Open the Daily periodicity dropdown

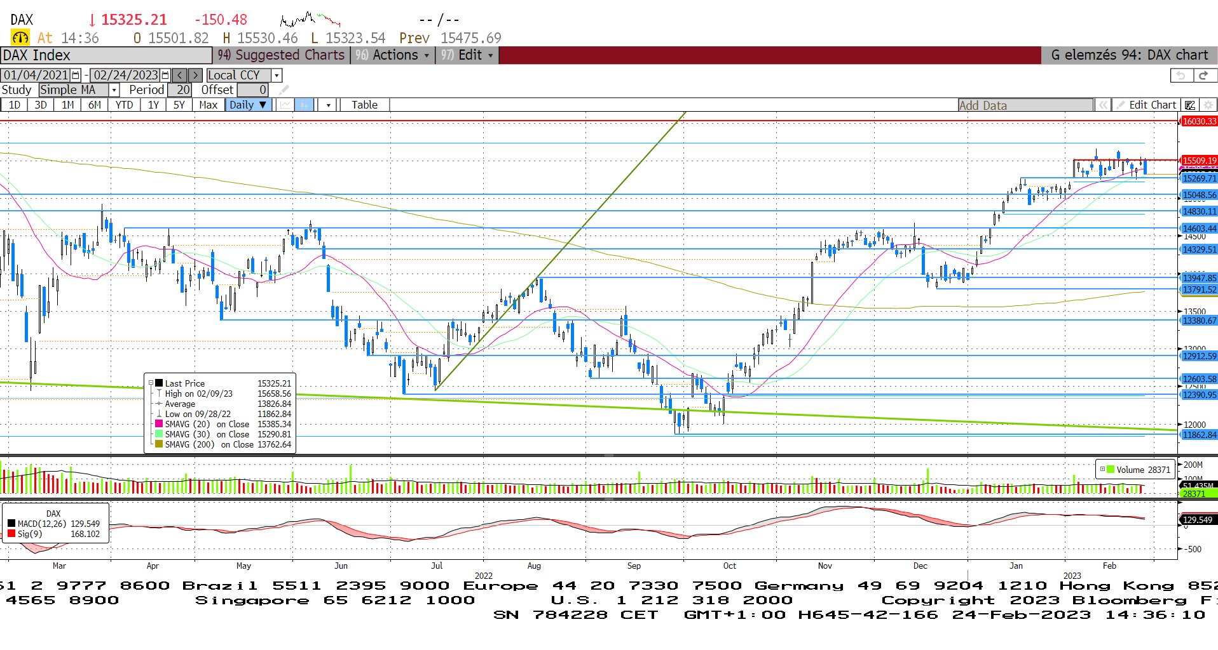click(249, 105)
